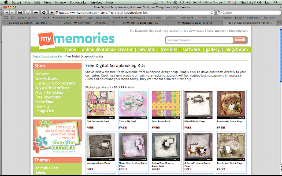Click the share the memories banner
This screenshot has width=282, height=176.
57,137
